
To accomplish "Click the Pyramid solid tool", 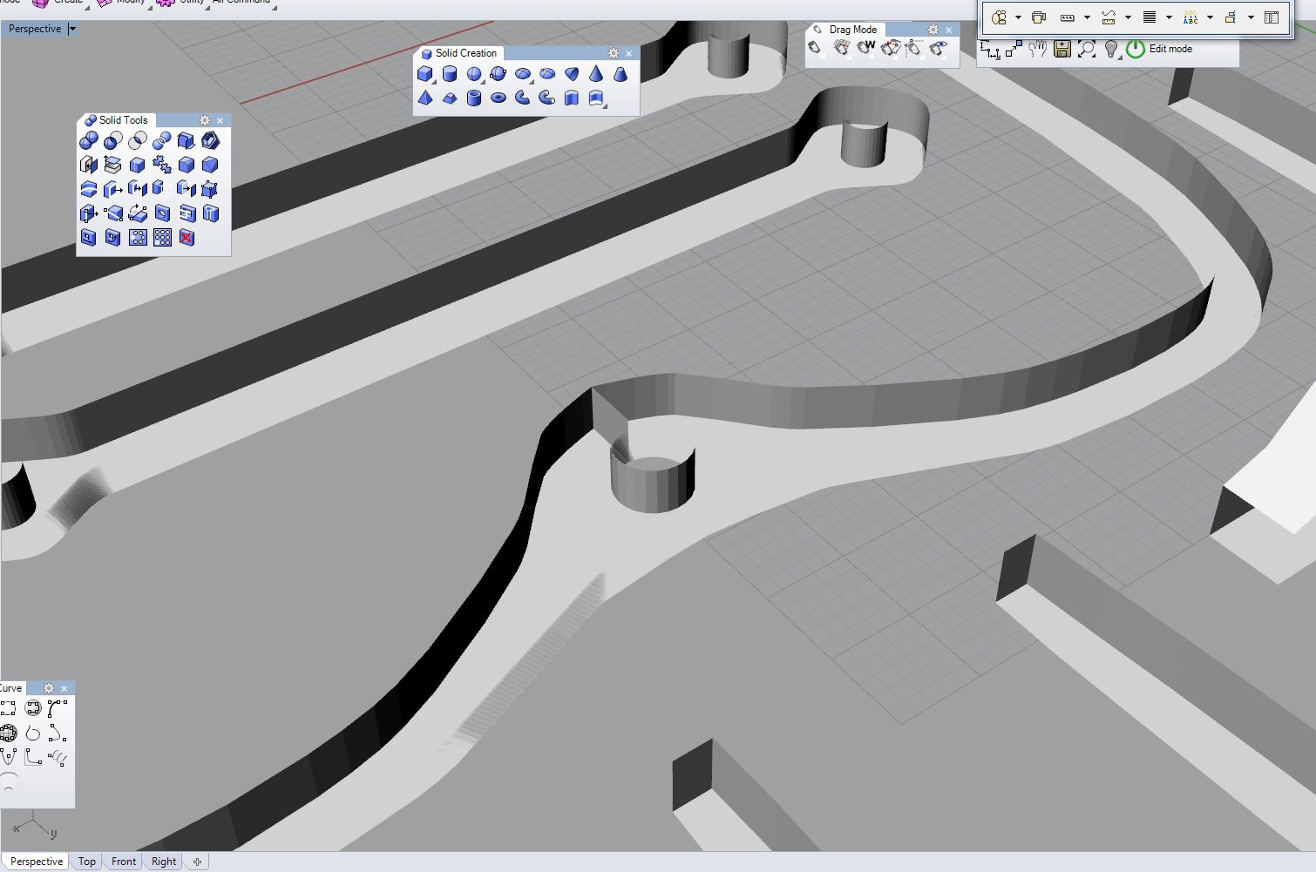I will (425, 98).
